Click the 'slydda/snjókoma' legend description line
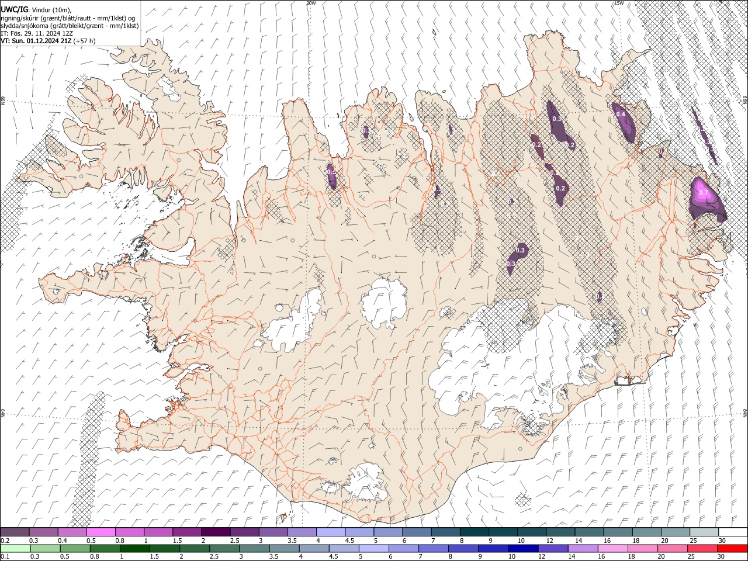The width and height of the screenshot is (748, 561). click(x=70, y=26)
